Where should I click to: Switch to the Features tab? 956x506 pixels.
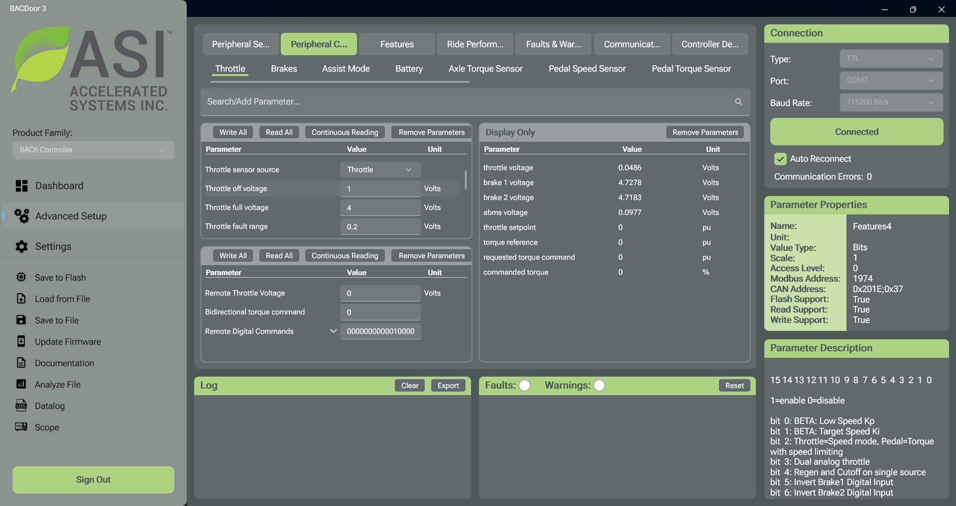pos(397,44)
